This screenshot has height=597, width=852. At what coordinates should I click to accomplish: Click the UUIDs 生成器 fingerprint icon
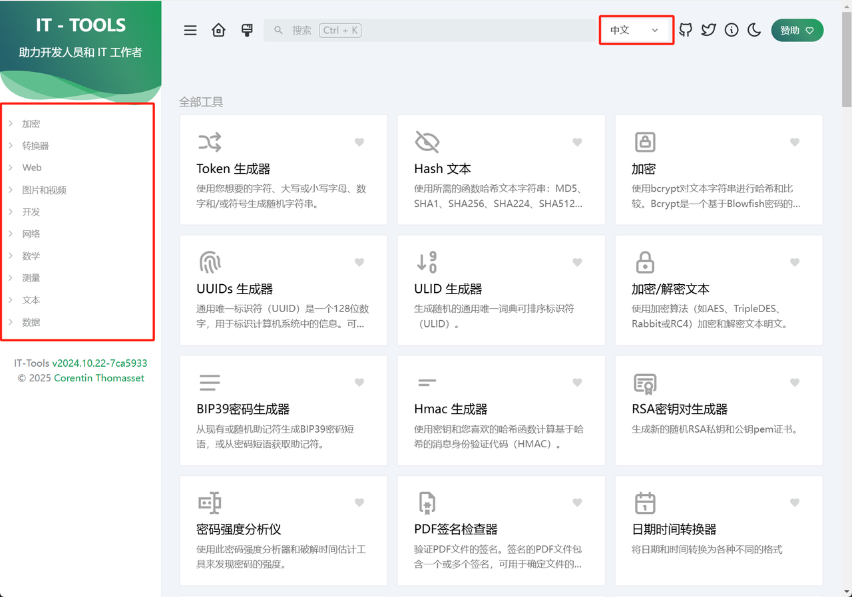coord(210,262)
